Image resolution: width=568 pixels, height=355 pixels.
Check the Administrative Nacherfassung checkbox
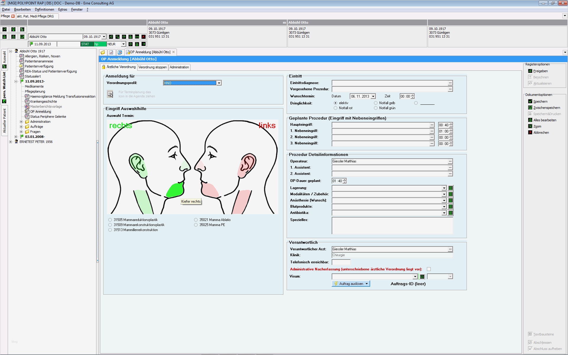point(429,269)
